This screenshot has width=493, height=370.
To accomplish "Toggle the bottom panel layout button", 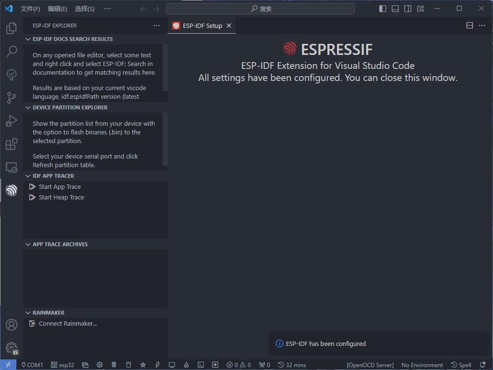I will (395, 9).
